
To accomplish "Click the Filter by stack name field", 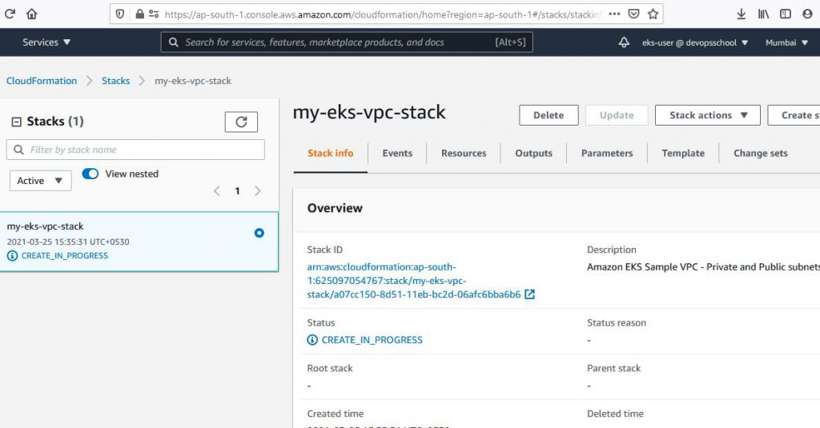I will 135,150.
